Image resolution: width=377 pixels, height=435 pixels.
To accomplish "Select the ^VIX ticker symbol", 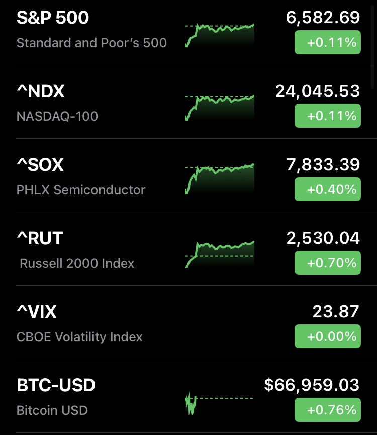I will pos(37,312).
